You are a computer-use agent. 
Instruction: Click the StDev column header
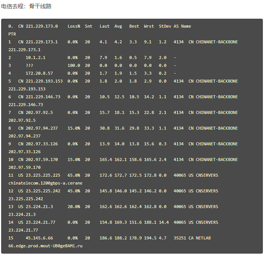(165, 26)
